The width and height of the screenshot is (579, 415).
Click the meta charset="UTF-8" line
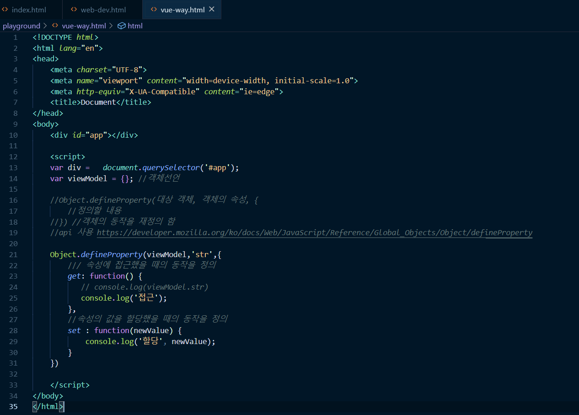click(x=98, y=70)
